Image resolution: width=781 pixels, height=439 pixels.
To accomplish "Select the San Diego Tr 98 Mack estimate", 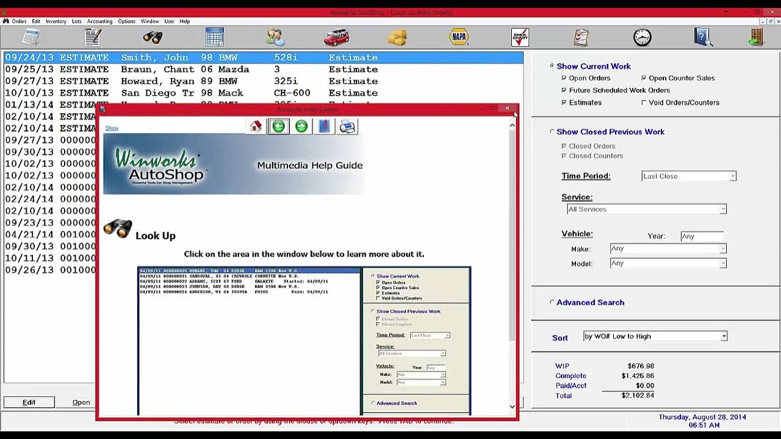I will pyautogui.click(x=264, y=93).
